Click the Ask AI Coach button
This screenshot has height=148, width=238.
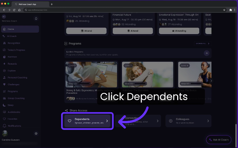pos(219,140)
